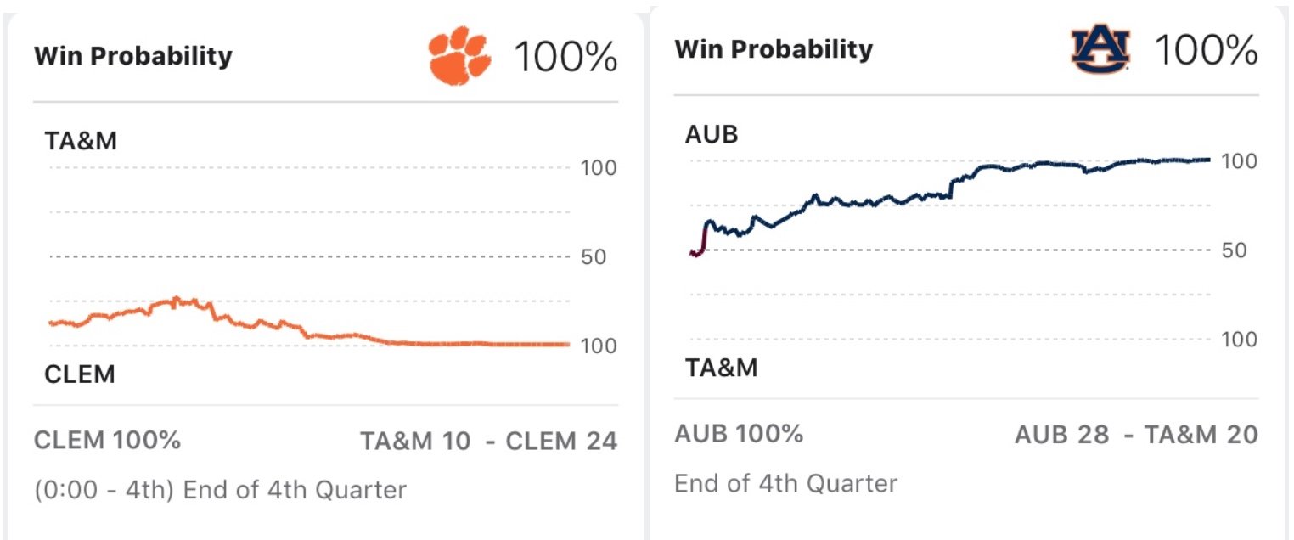
Task: Tap the CLEM team label below the chart
Action: click(x=80, y=374)
